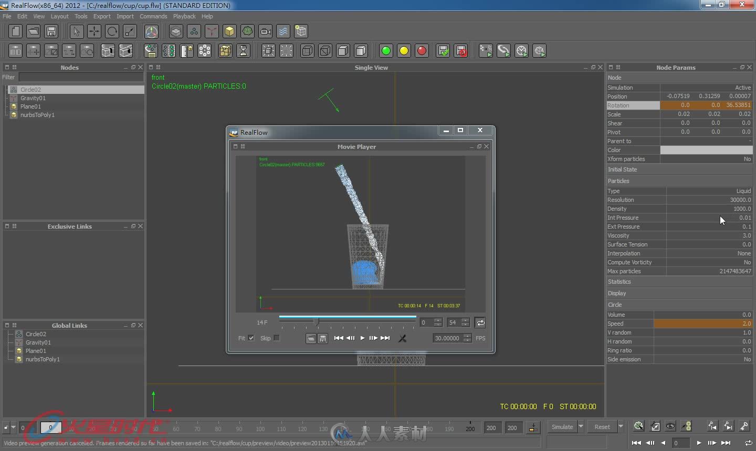The width and height of the screenshot is (756, 451).
Task: Add an object with the yellow cube icon
Action: point(229,31)
